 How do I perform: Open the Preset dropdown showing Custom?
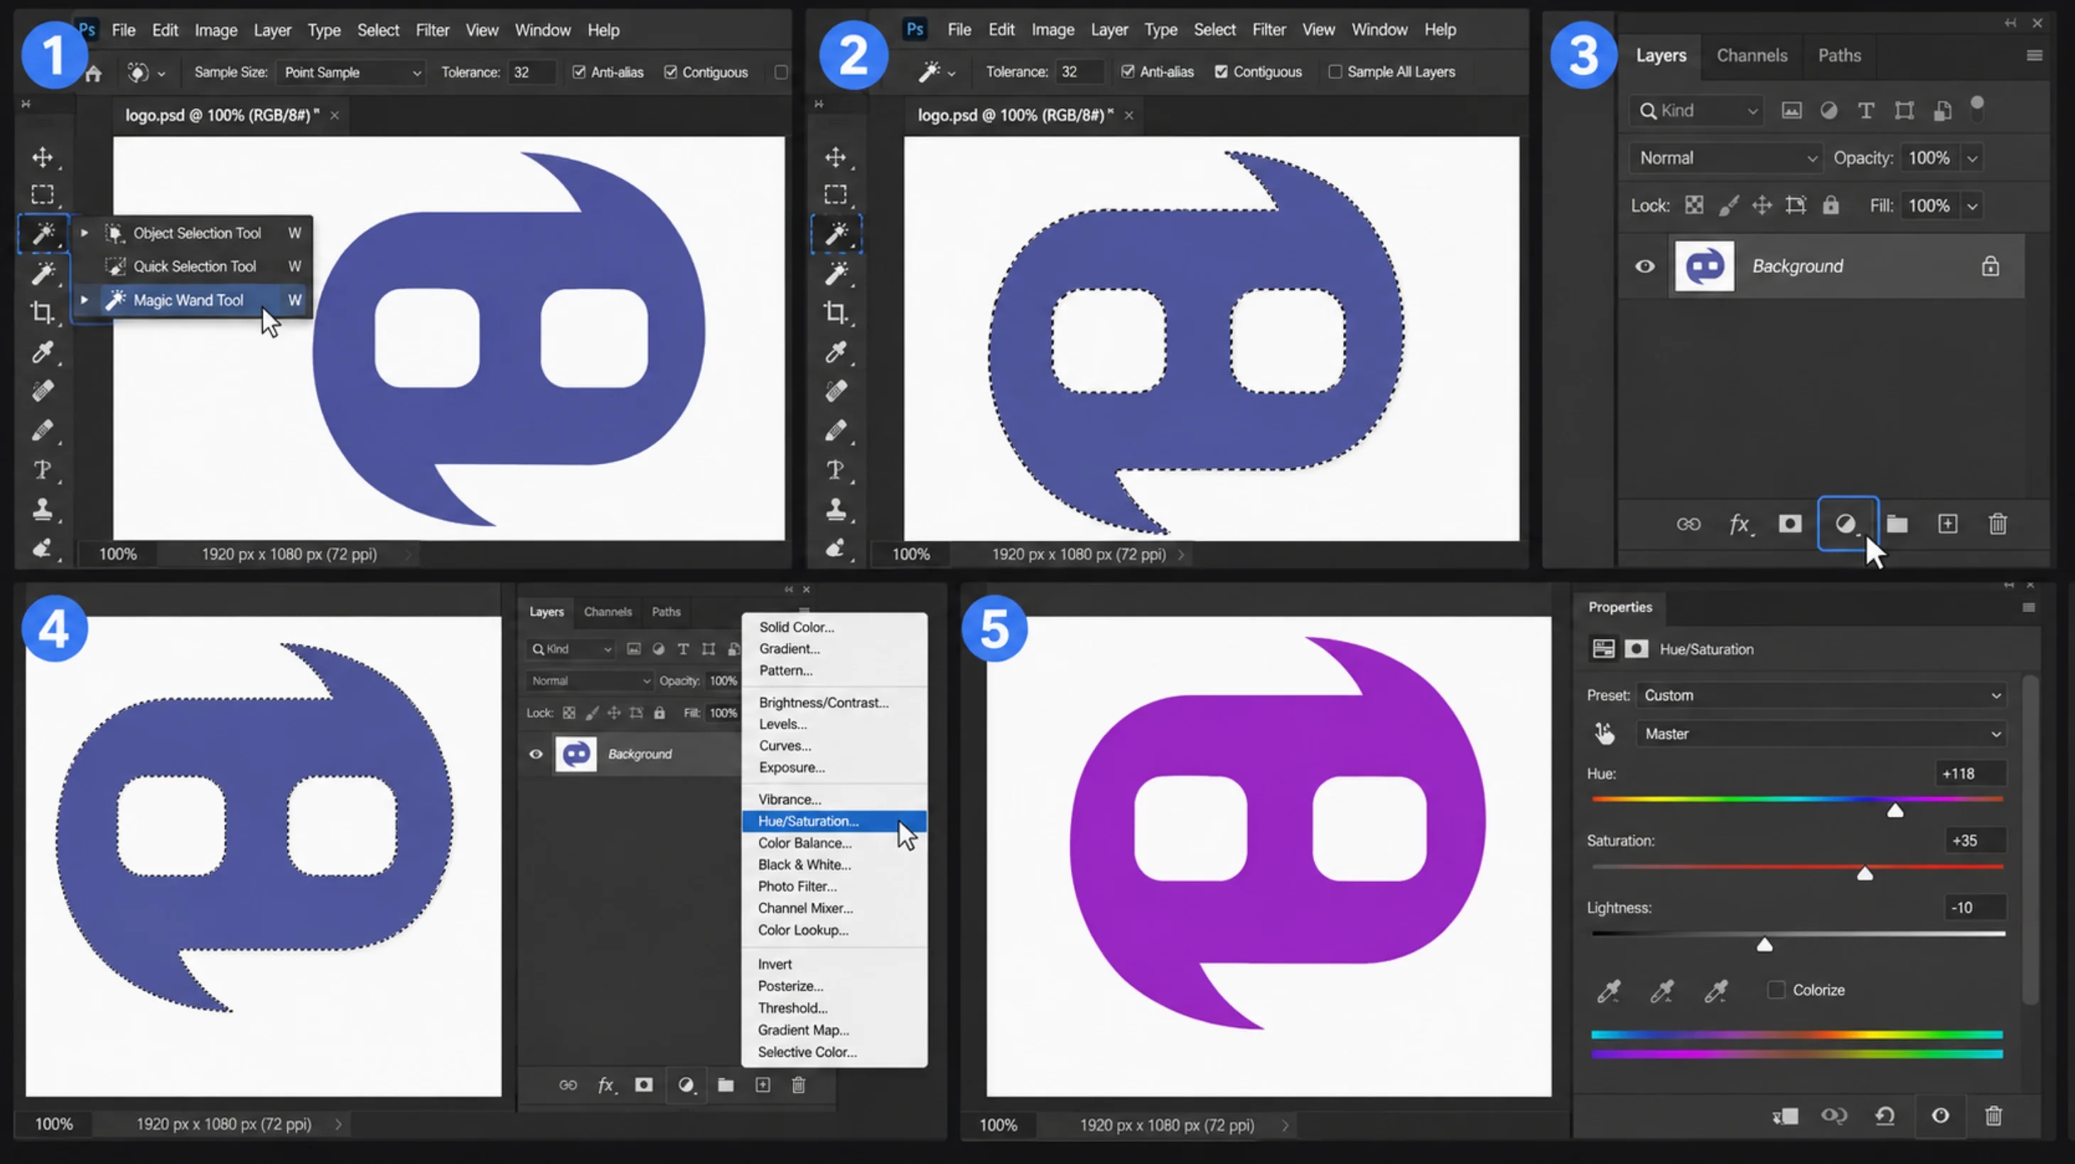(x=1821, y=695)
